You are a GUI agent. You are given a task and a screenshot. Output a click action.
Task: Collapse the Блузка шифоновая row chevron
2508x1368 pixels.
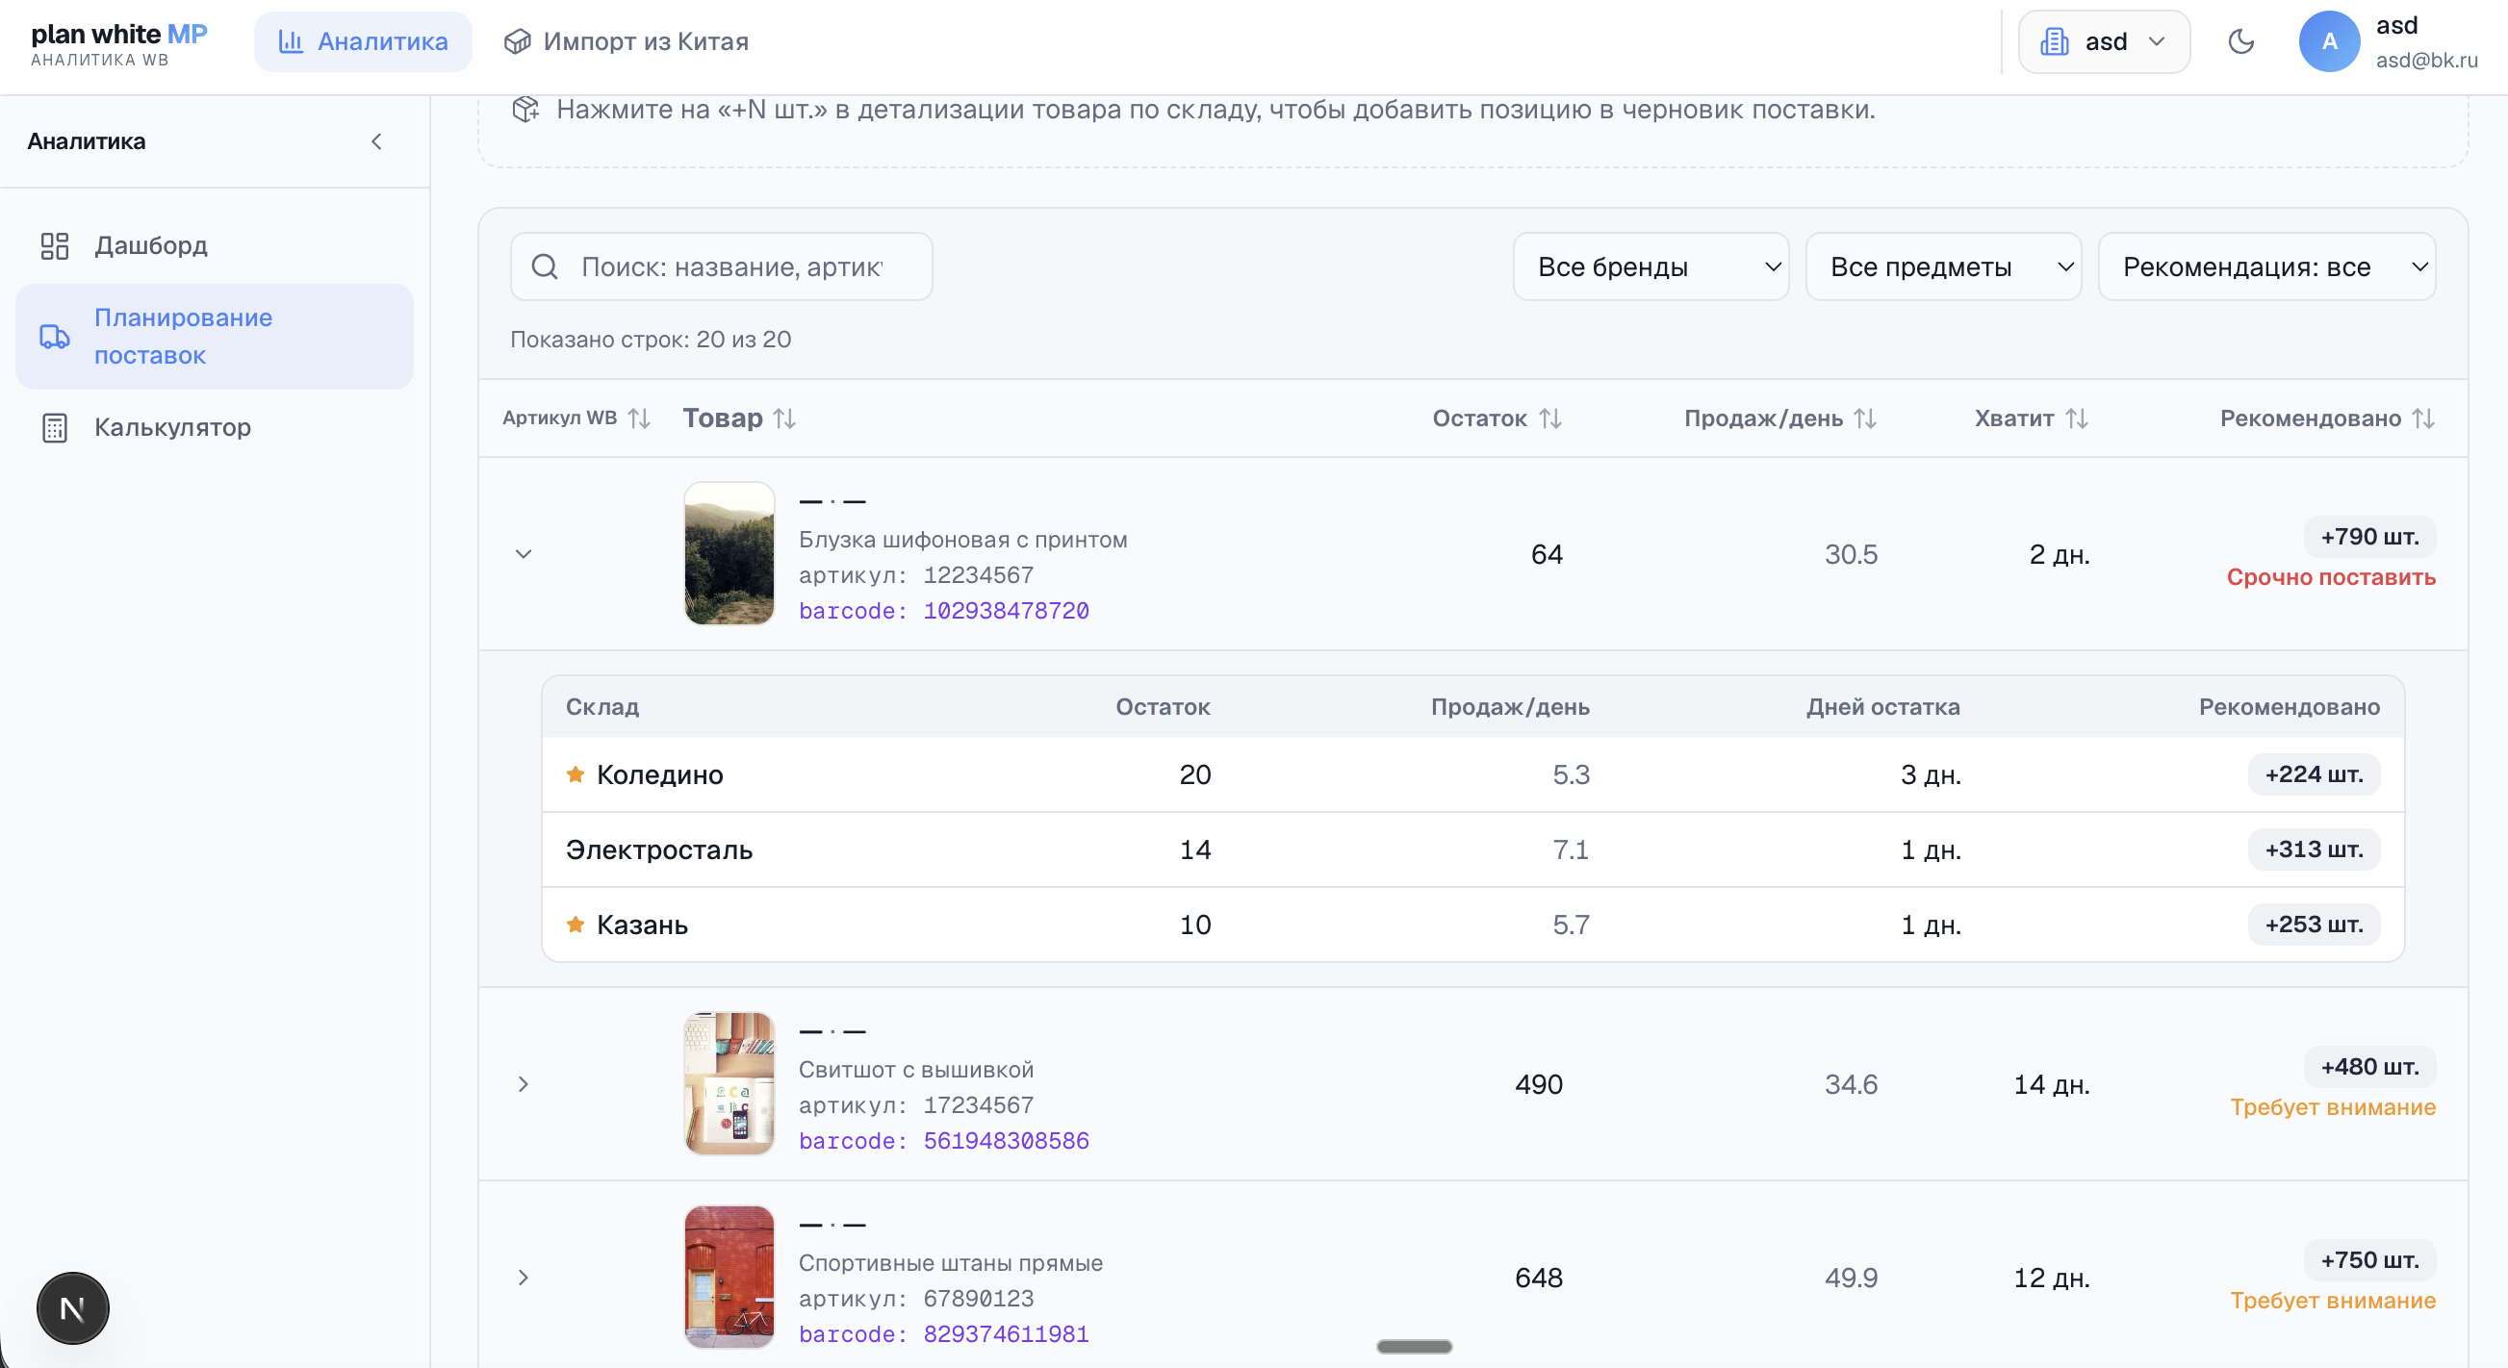(x=523, y=554)
